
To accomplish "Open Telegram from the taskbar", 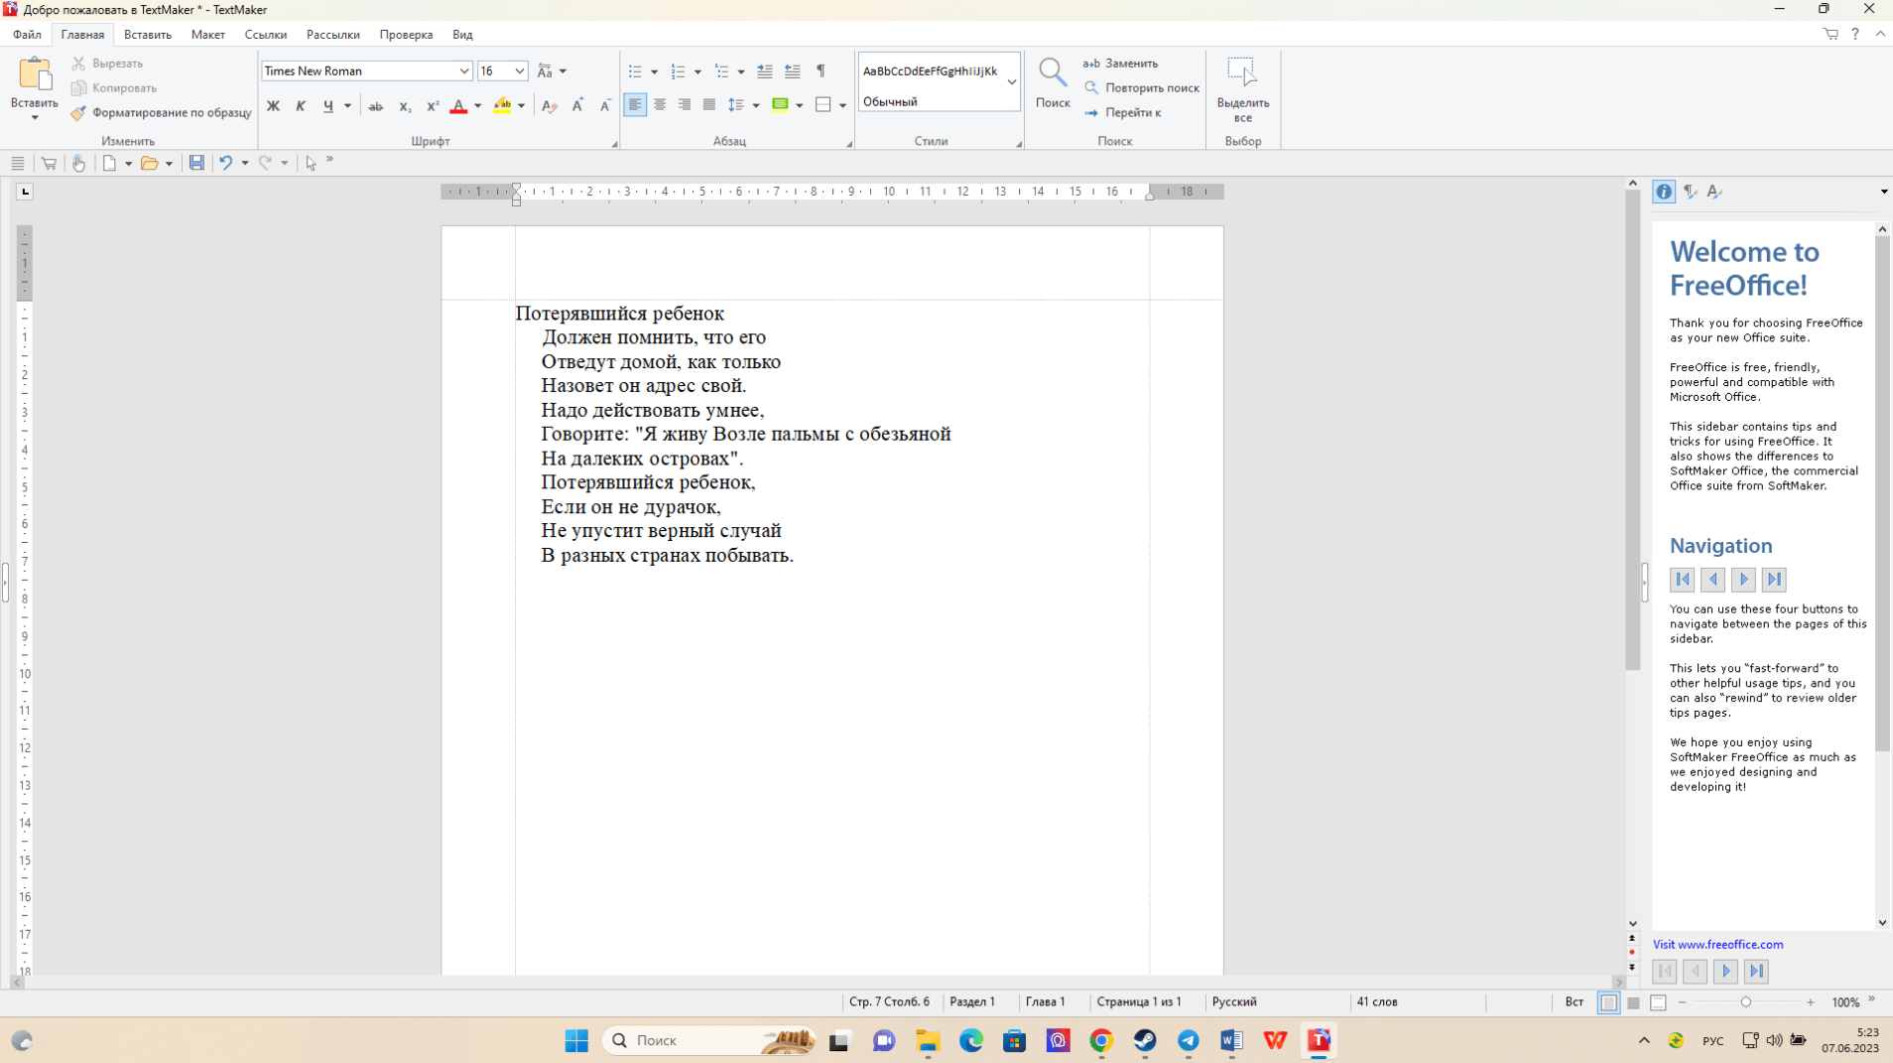I will click(x=1188, y=1040).
